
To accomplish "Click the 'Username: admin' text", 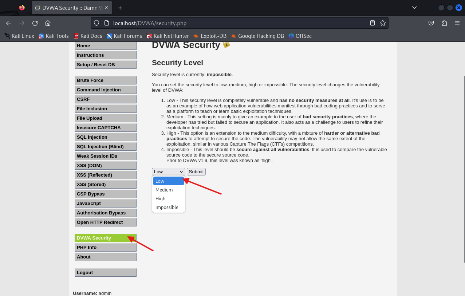I will (92, 293).
